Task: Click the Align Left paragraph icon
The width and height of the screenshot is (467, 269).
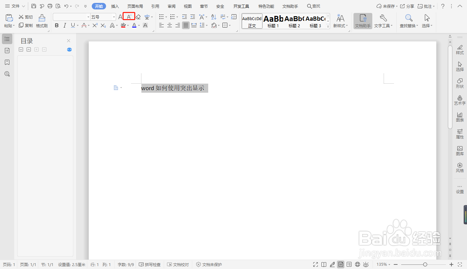Action: pos(161,25)
